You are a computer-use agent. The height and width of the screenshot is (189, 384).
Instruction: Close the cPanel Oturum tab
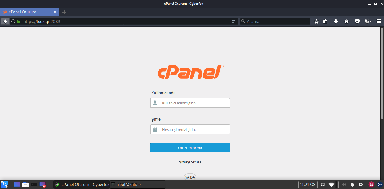[x=55, y=12]
